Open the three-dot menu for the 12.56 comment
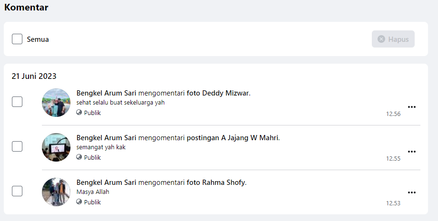This screenshot has width=438, height=221. tap(412, 107)
